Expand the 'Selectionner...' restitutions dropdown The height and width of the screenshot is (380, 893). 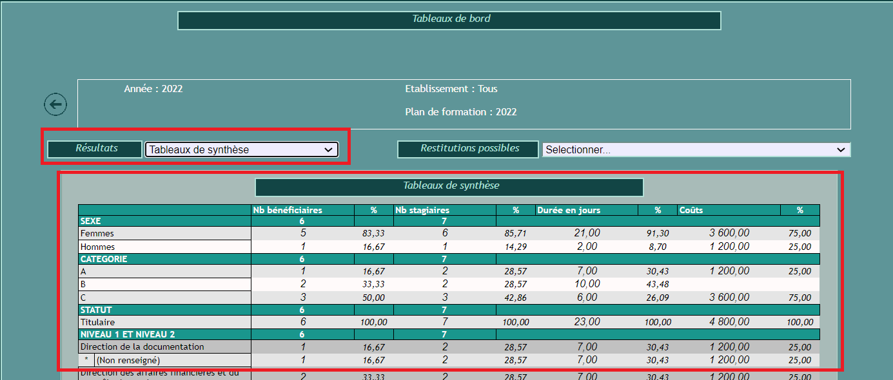point(696,149)
